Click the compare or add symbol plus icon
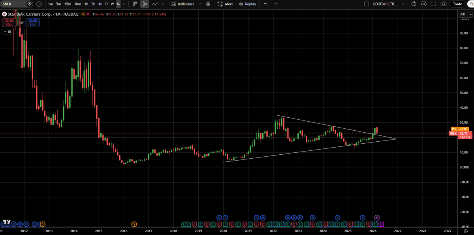The width and height of the screenshot is (474, 235). point(39,4)
